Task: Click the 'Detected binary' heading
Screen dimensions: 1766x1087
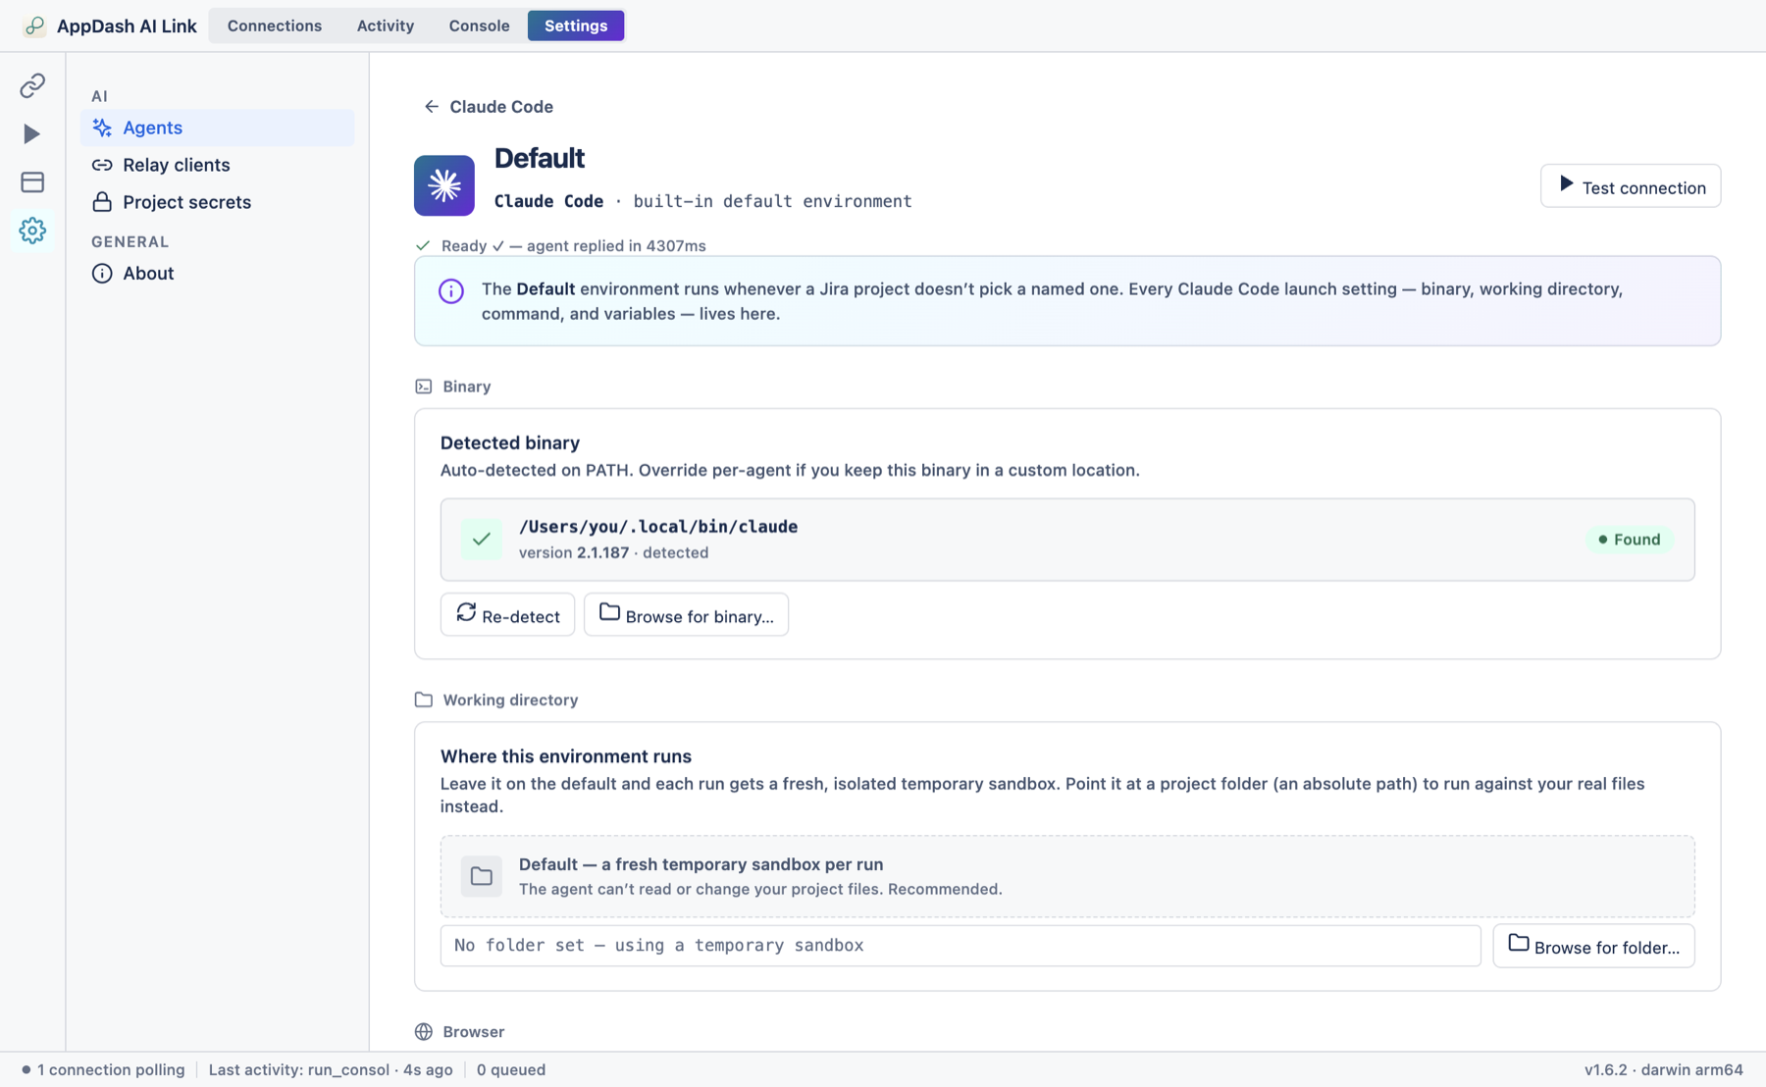Action: tap(510, 442)
